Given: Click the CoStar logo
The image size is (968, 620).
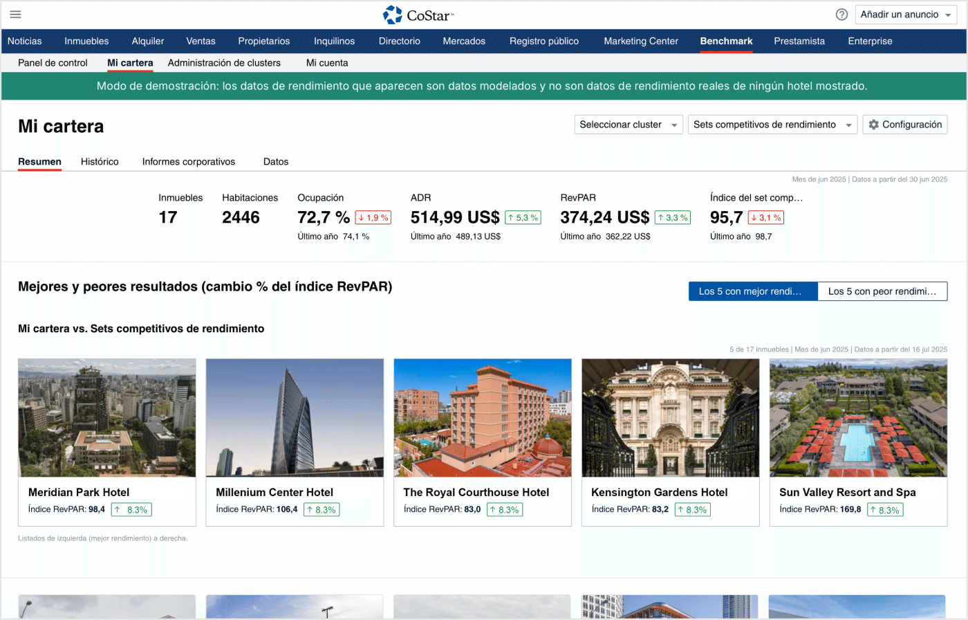Looking at the screenshot, I should point(418,15).
